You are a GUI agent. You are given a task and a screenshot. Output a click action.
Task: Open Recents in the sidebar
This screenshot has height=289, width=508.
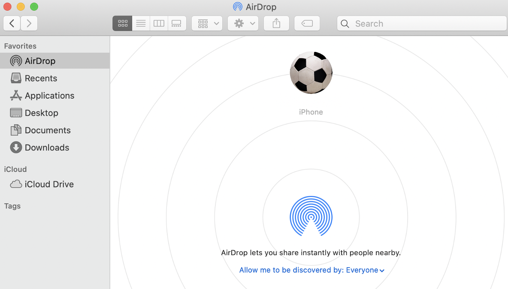point(55,78)
